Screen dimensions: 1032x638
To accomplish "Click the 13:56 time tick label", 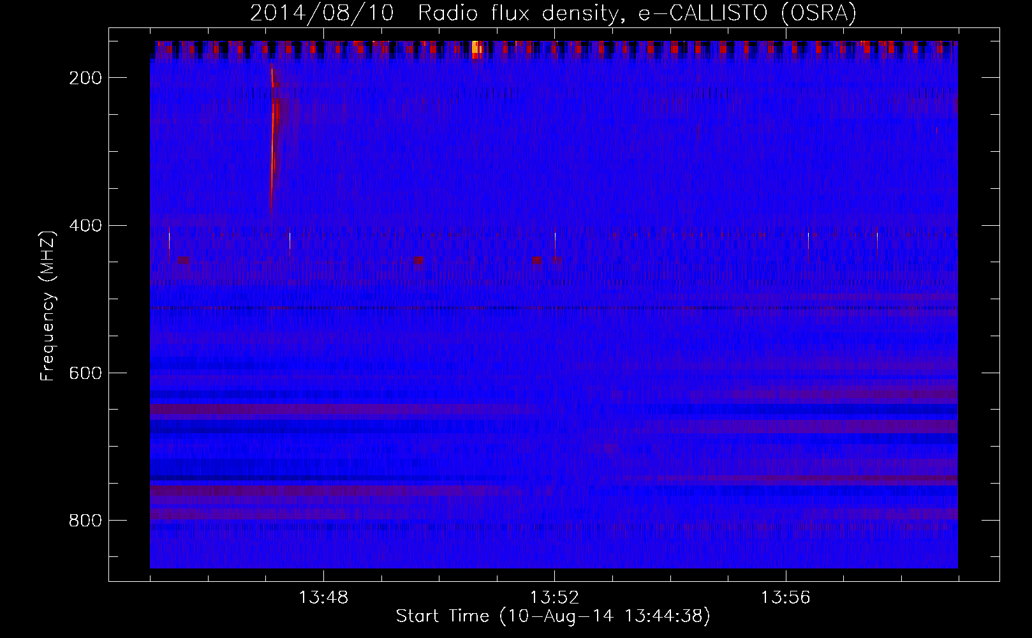I will [785, 598].
